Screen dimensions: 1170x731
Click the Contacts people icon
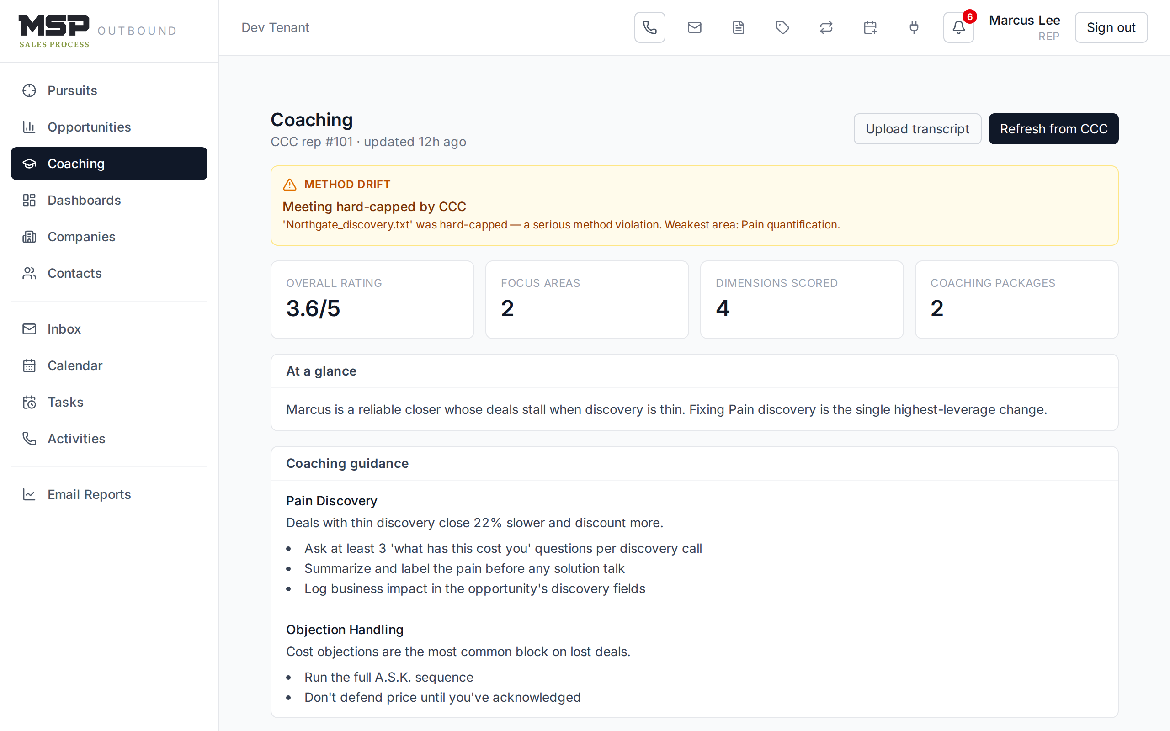tap(30, 273)
